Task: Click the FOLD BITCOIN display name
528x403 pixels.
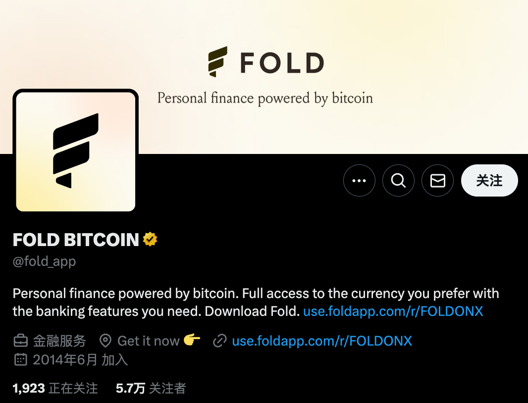Action: pyautogui.click(x=76, y=240)
